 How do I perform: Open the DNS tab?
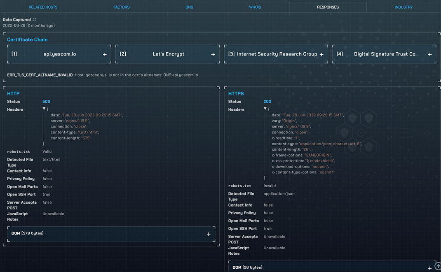tap(189, 7)
